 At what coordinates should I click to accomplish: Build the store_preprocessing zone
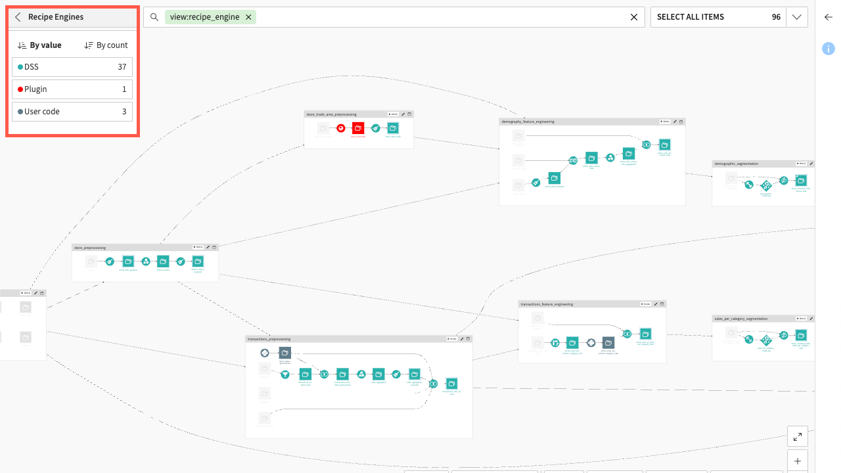click(198, 247)
